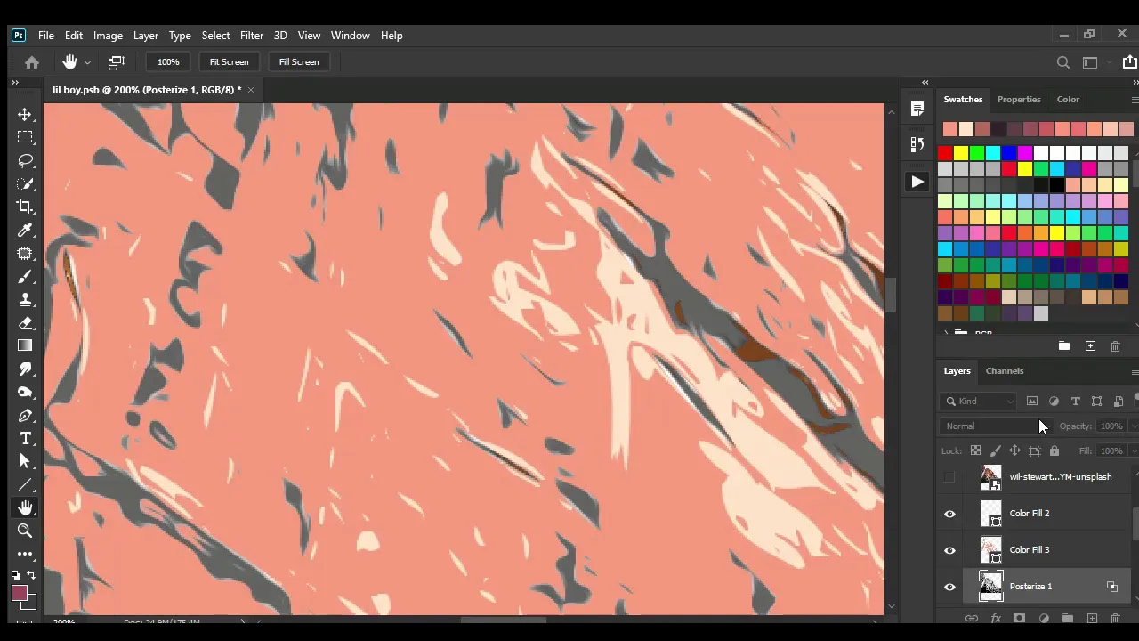This screenshot has height=641, width=1139.
Task: Swap foreground and background colors
Action: (x=31, y=576)
